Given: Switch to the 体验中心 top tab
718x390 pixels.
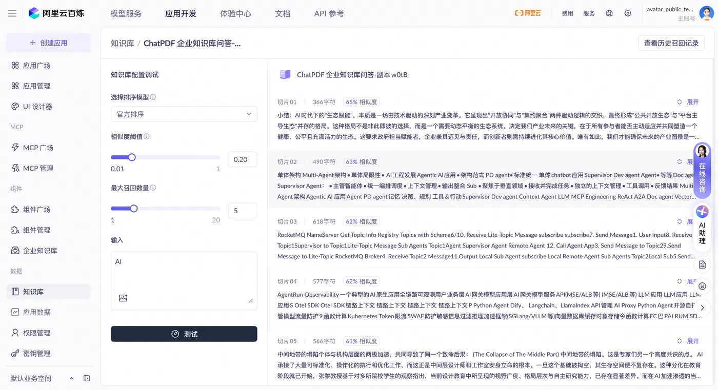Looking at the screenshot, I should coord(235,14).
